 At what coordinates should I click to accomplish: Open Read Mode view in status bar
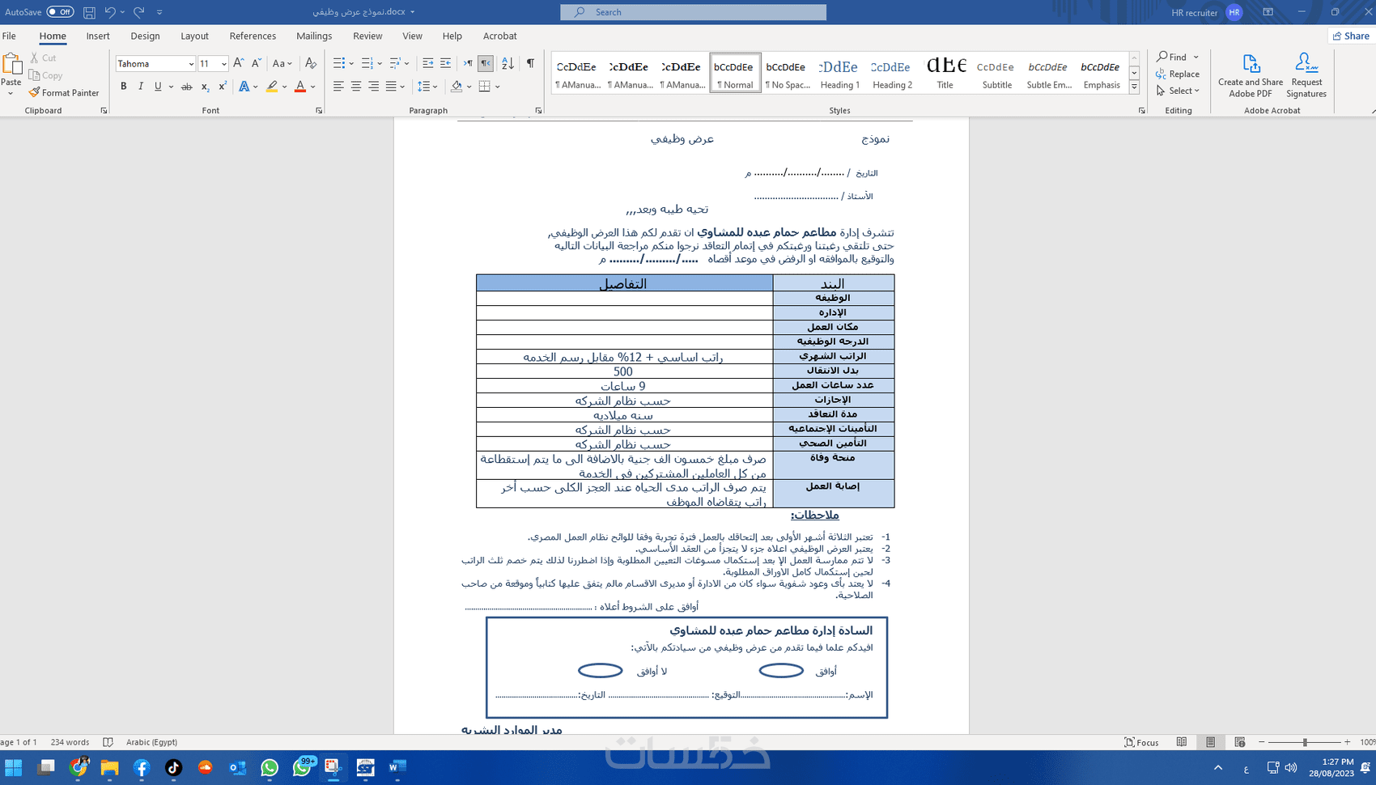[1182, 742]
